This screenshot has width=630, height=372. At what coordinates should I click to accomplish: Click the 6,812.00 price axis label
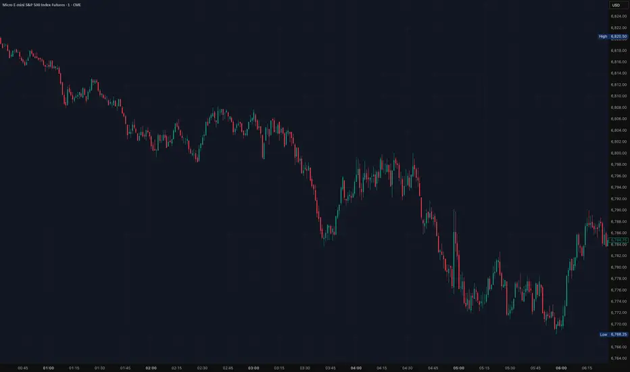619,85
